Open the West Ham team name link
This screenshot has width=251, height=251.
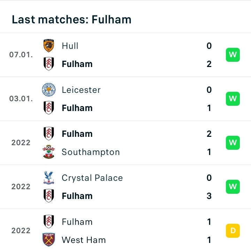[x=84, y=240]
